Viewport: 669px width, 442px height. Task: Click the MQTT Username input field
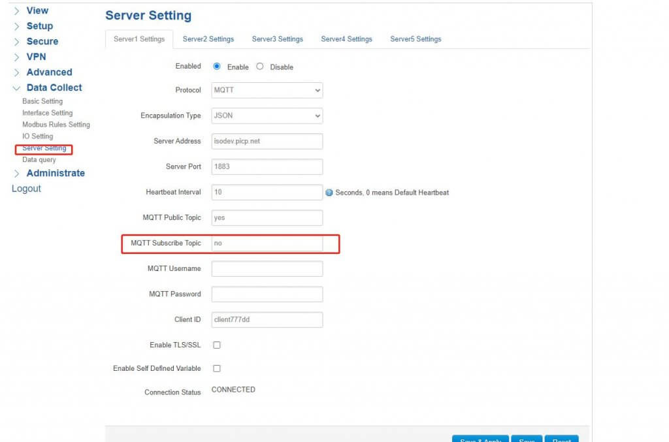(x=267, y=268)
